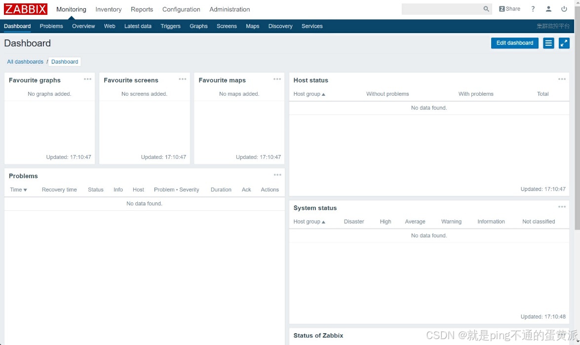Open the Triggers tab
Viewport: 580px width, 345px height.
pyautogui.click(x=170, y=26)
